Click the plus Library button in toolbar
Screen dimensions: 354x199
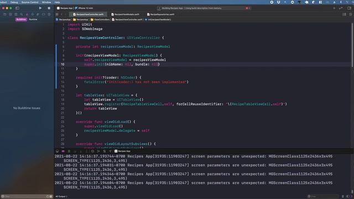334,8
